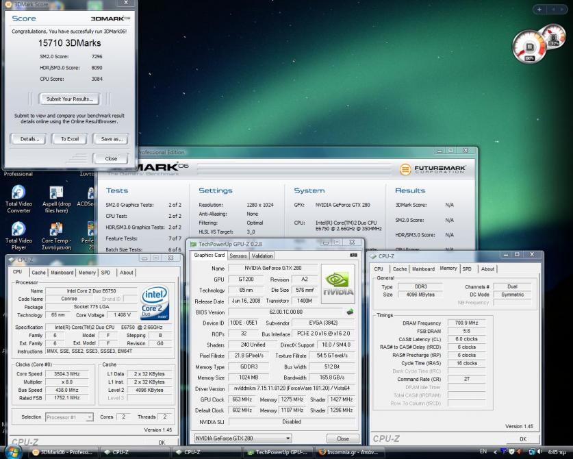Viewport: 573px width, 459px height.
Task: Click the Level 2 cache value 4096 KBytes
Action: [x=149, y=390]
